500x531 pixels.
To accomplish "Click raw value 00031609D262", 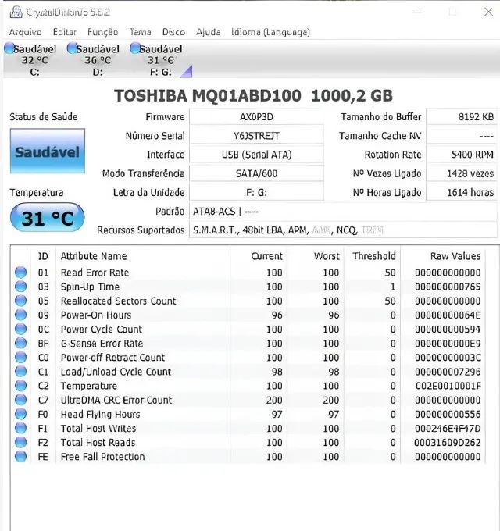I will coord(448,443).
